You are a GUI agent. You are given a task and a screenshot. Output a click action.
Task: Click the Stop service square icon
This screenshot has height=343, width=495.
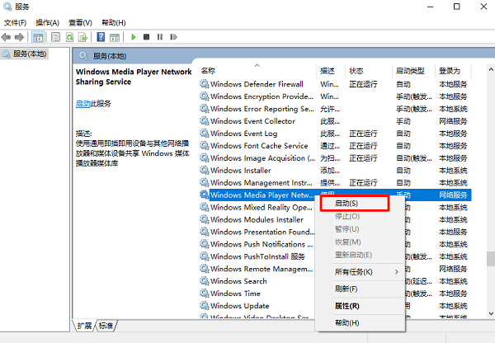click(x=147, y=37)
